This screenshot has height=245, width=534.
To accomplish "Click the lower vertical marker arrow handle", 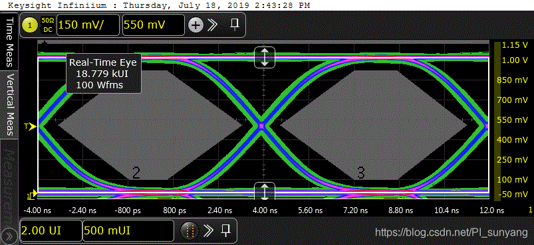I will (x=264, y=191).
